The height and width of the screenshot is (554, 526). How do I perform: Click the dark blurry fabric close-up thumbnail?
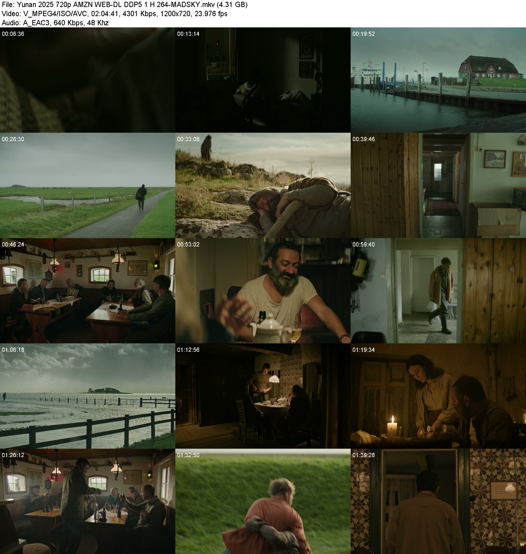tap(88, 80)
